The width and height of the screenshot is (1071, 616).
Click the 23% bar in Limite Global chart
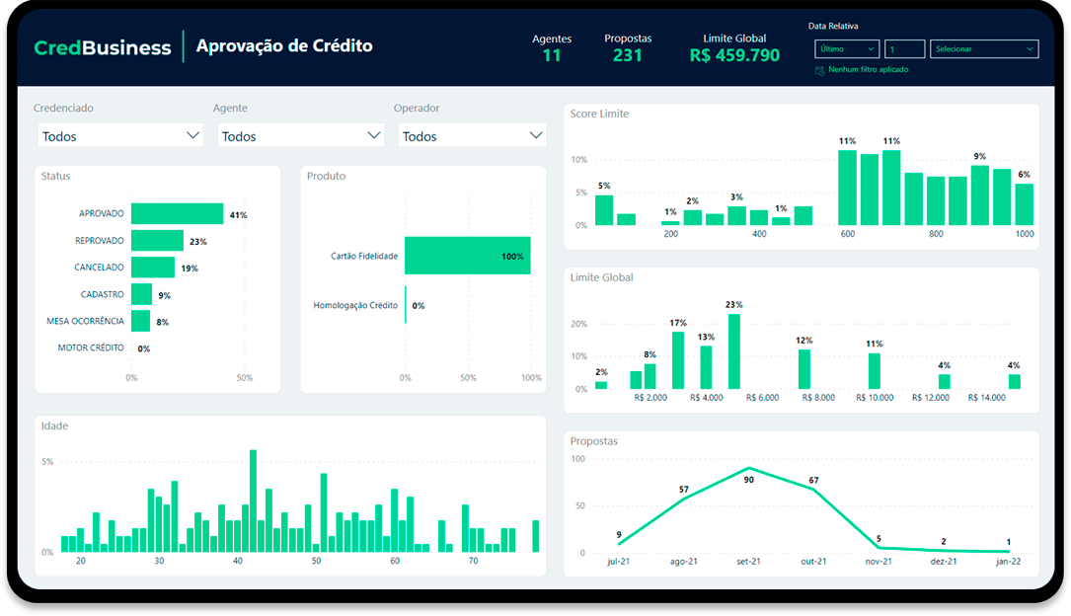click(x=736, y=350)
